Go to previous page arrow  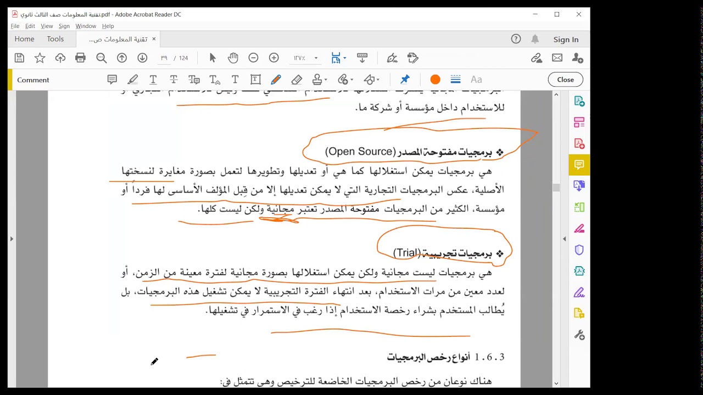click(122, 58)
